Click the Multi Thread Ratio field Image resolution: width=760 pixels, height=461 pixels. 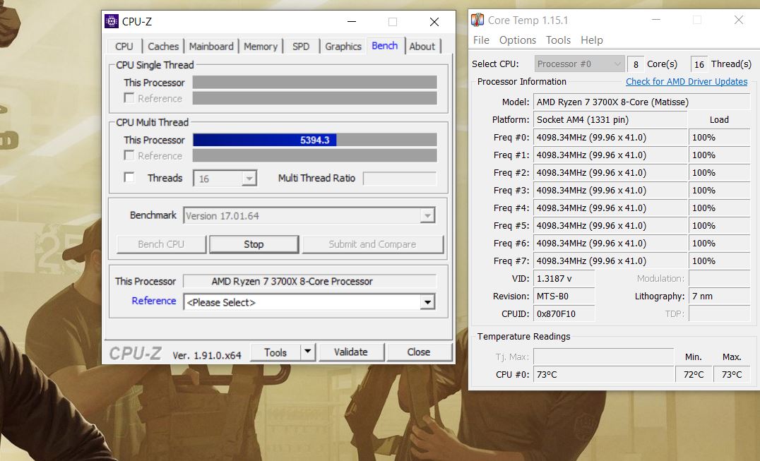point(400,178)
